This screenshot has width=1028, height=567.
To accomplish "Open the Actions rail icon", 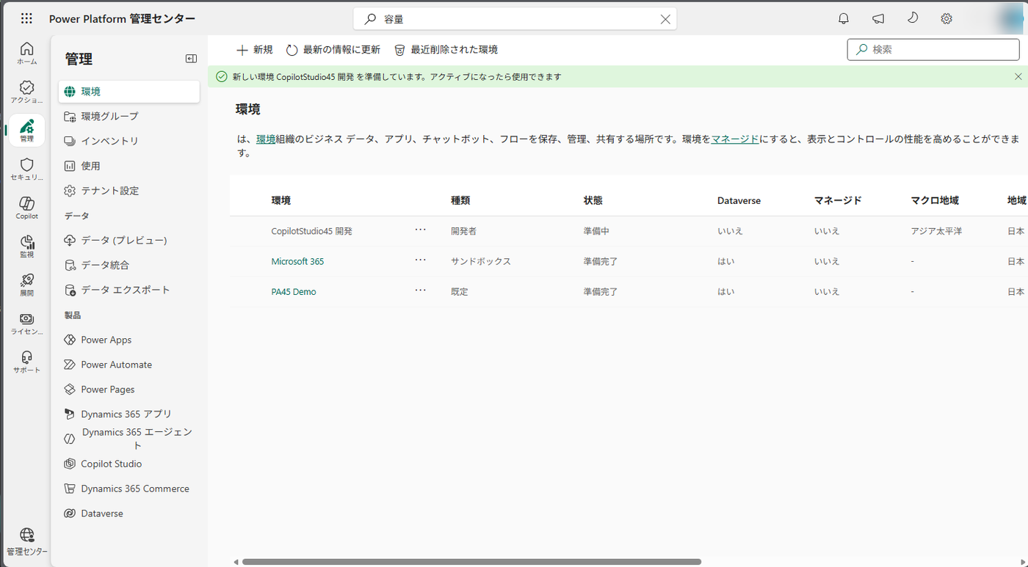I will 26,92.
